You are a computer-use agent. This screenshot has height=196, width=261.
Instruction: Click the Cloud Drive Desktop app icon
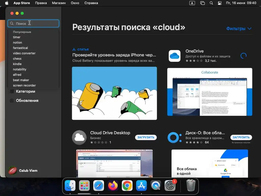(79, 138)
